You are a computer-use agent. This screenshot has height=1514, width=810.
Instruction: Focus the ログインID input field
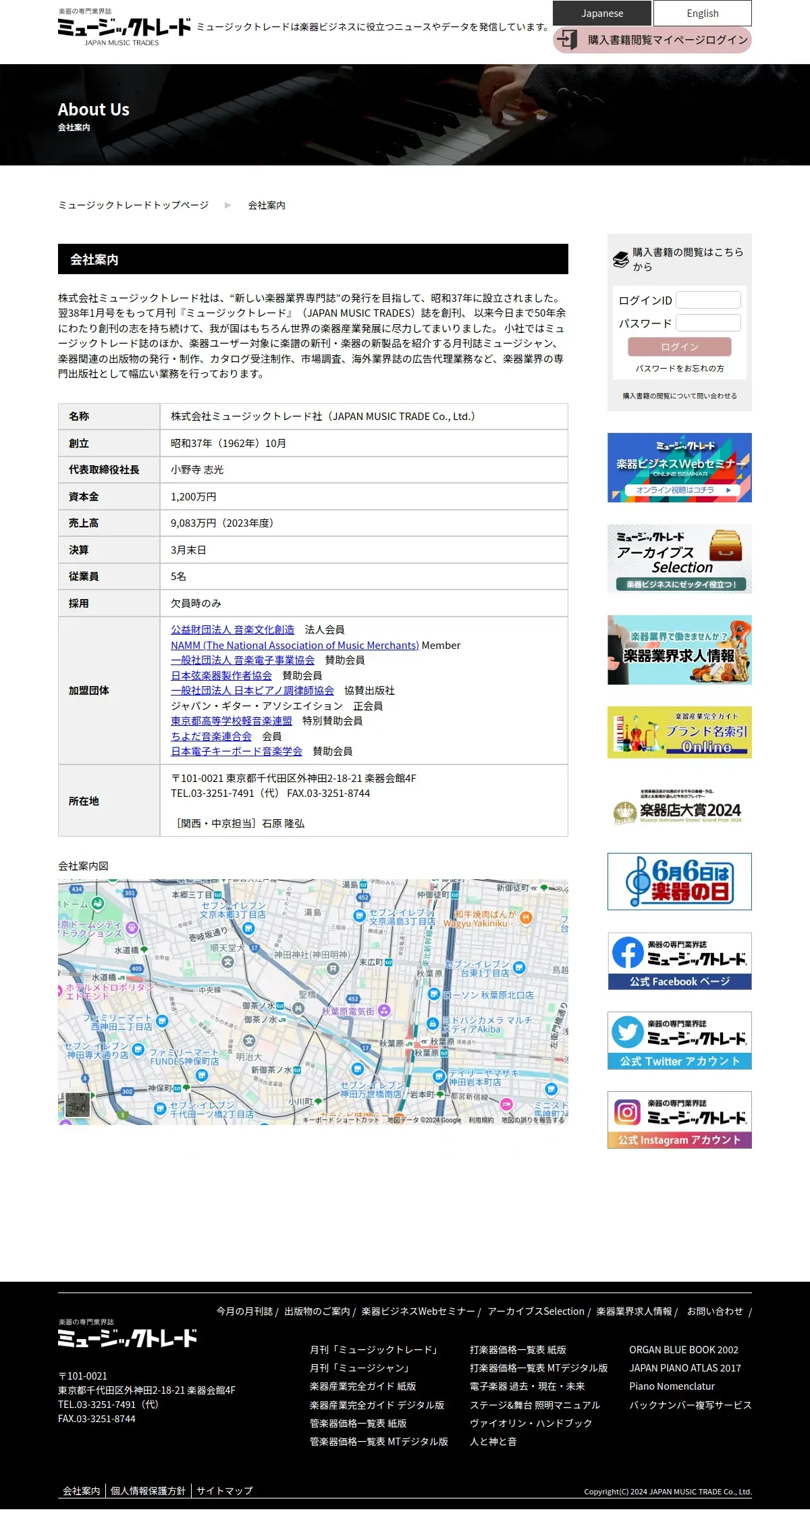[x=709, y=300]
